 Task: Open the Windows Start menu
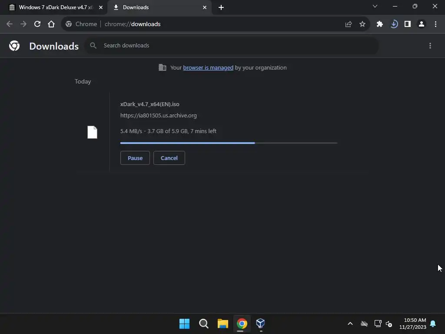pos(184,324)
